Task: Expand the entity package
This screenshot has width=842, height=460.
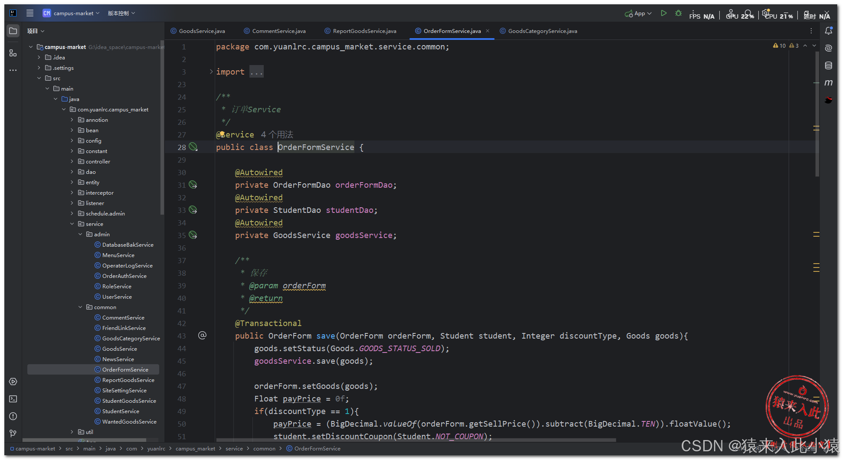Action: click(72, 182)
